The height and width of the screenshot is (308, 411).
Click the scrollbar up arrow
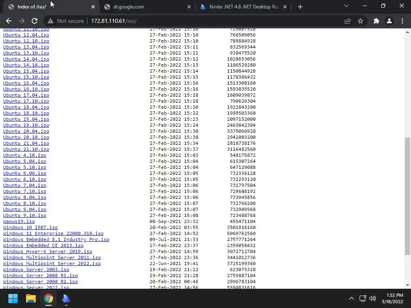(x=407, y=32)
